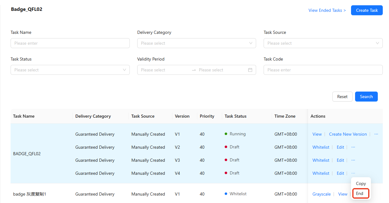
Task: Open Whitelist for the V2 draft
Action: pyautogui.click(x=321, y=147)
